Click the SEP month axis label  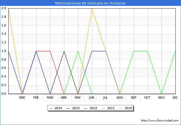tap(134, 97)
